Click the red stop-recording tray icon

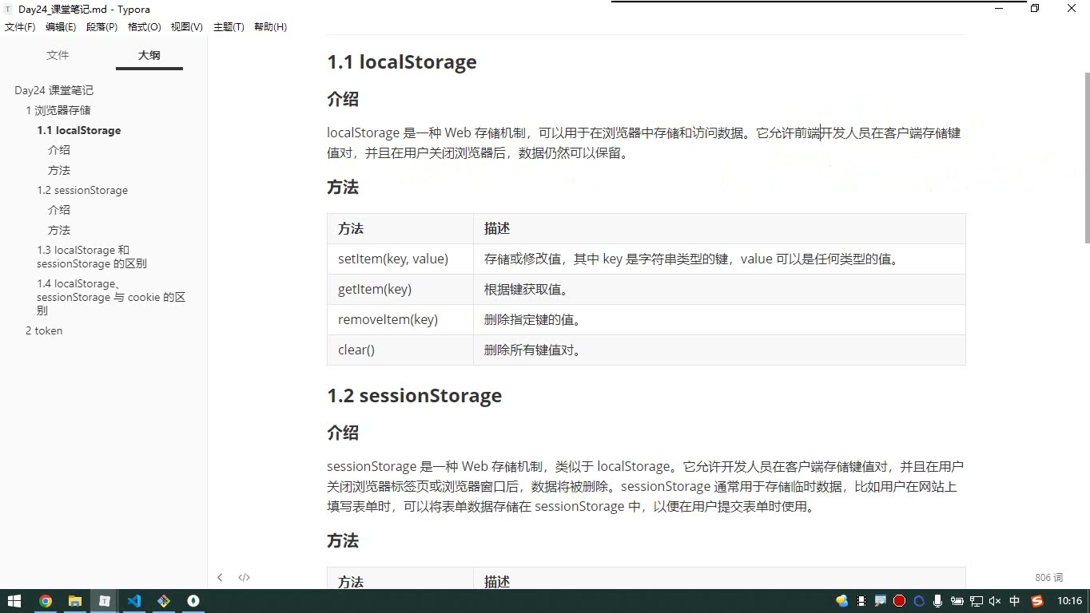click(899, 601)
